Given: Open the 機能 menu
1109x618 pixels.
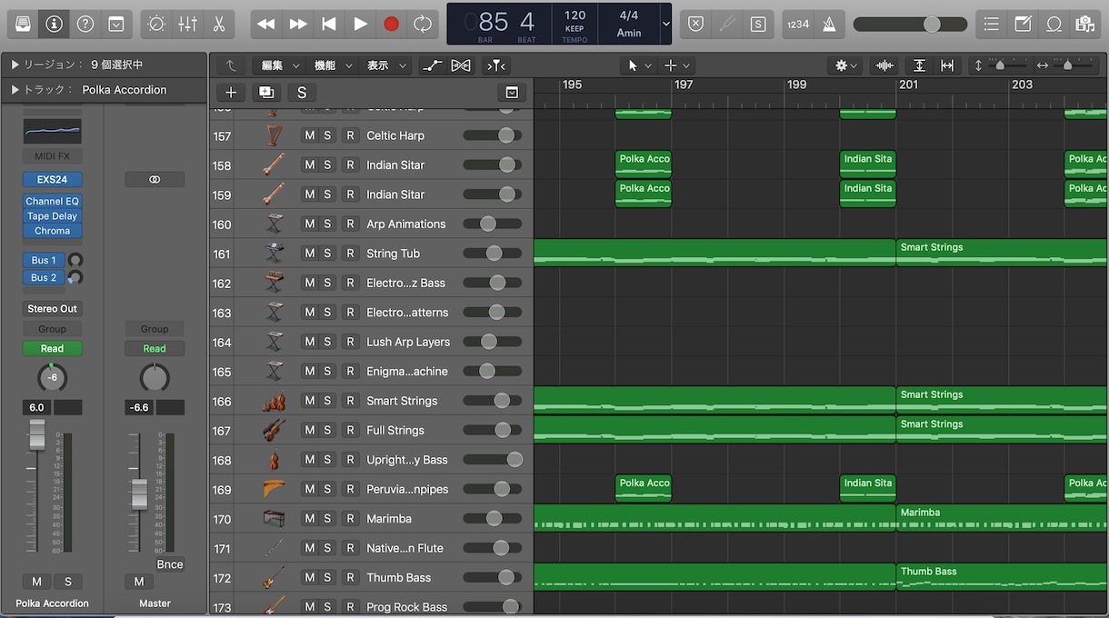Looking at the screenshot, I should (331, 65).
